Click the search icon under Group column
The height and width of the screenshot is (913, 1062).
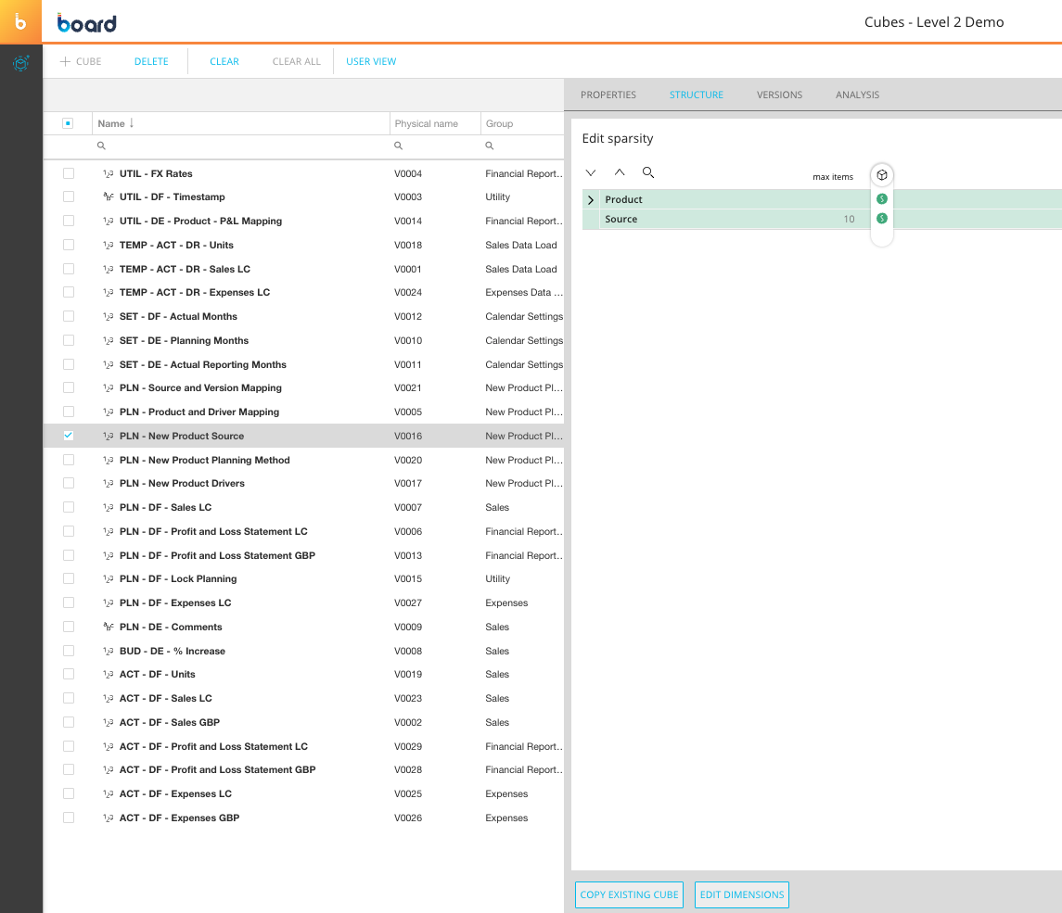pos(489,146)
